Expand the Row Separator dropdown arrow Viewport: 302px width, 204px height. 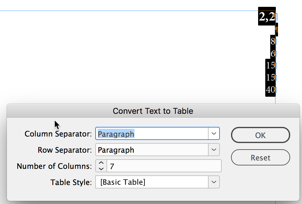(214, 150)
